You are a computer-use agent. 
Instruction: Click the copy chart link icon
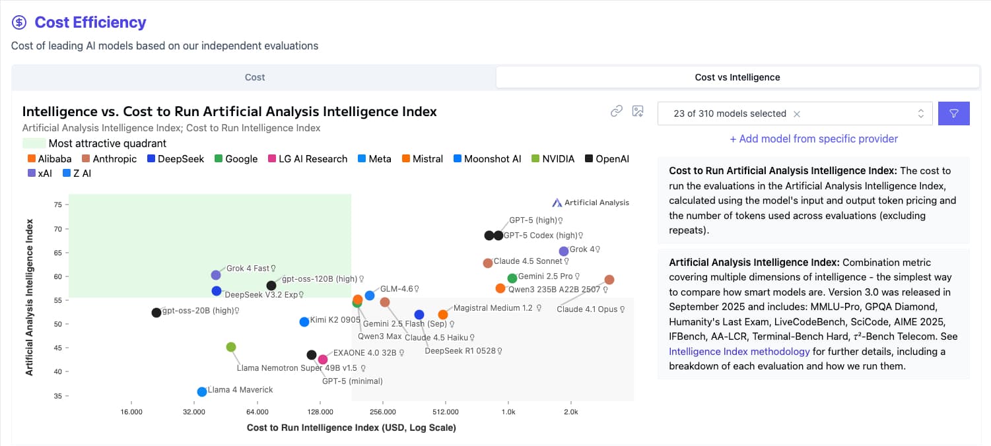pos(617,111)
